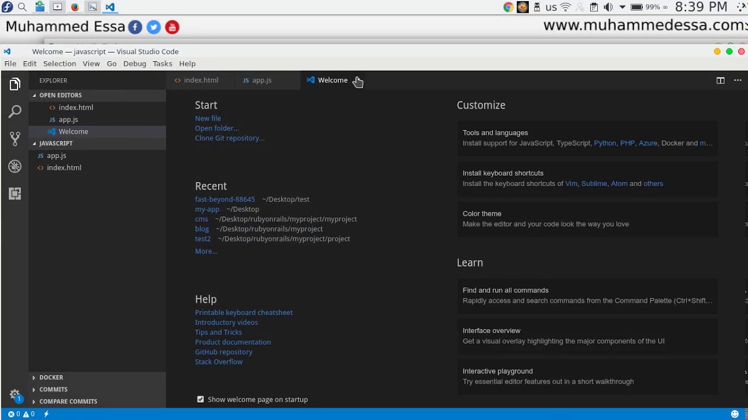This screenshot has width=748, height=420.
Task: Open recent project fast-beyond-88645
Action: [225, 199]
